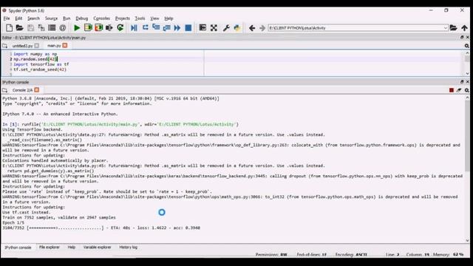
Task: Browse console tabs icon left of Console 2/A
Action: tap(5, 90)
